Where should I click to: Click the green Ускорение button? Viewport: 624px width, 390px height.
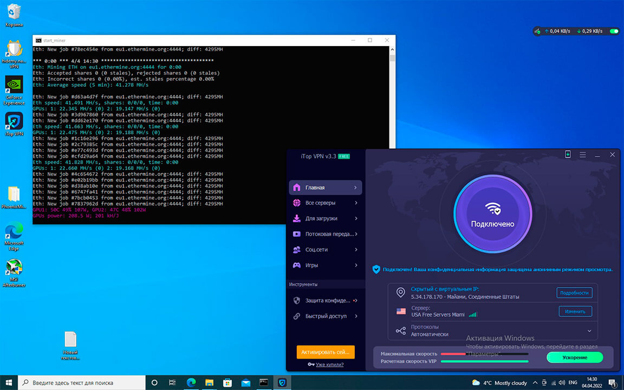(575, 357)
